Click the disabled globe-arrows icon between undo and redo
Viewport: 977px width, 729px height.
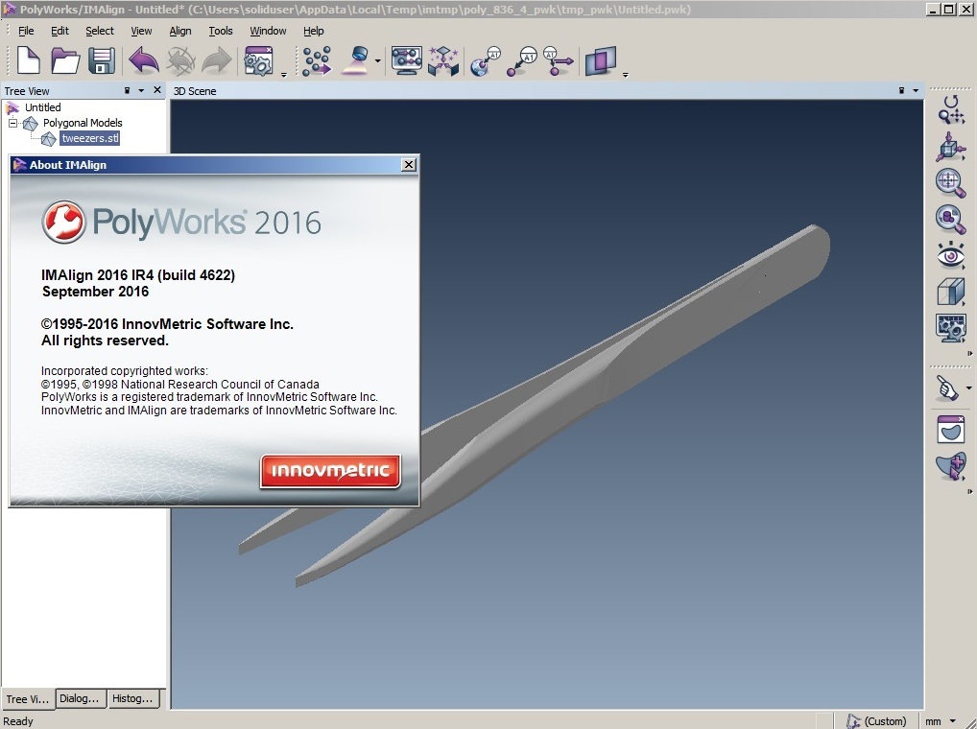coord(180,61)
